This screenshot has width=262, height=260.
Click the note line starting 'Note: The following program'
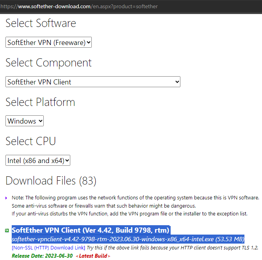point(135,198)
